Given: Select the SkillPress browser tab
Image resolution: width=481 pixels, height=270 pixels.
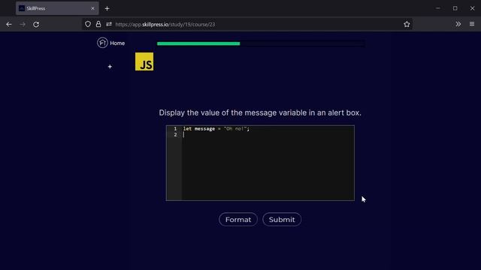Looking at the screenshot, I should [x=57, y=8].
